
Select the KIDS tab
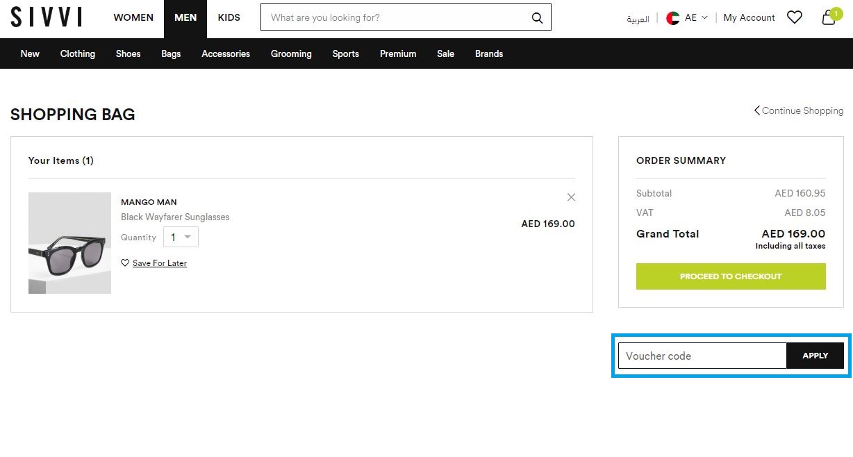[229, 17]
